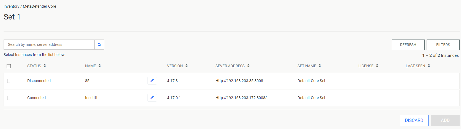Viewport: 461px width, 129px height.
Task: Click address Http://192.168.203.85:8008
Action: pyautogui.click(x=239, y=81)
